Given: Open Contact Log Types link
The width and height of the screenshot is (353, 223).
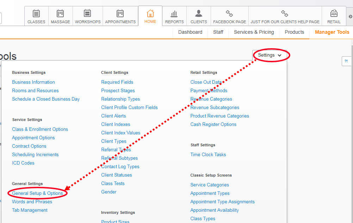Looking at the screenshot, I should pos(120,167).
